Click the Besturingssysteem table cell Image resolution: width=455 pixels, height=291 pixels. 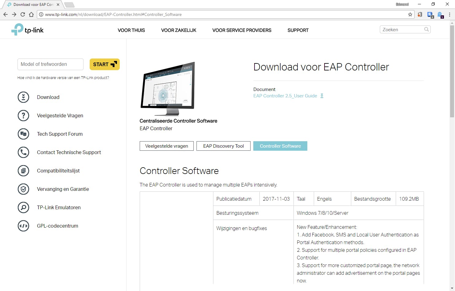(x=253, y=213)
